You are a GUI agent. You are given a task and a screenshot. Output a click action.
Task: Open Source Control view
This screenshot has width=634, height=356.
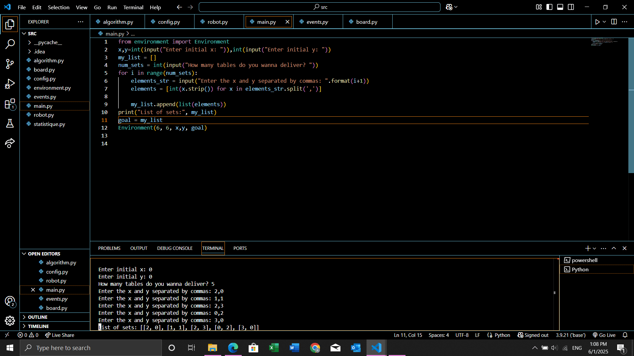[10, 64]
